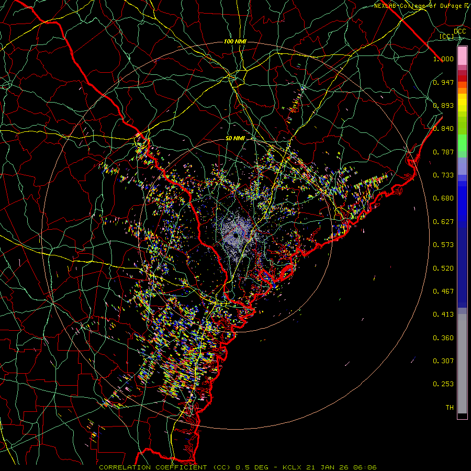This screenshot has width=471, height=471.
Task: Click the 0.360 value on the scale
Action: coord(443,338)
